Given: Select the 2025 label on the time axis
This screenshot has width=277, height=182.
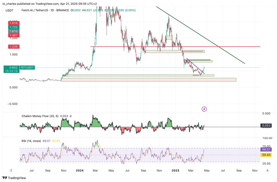Looking at the screenshot, I should coord(176,170).
